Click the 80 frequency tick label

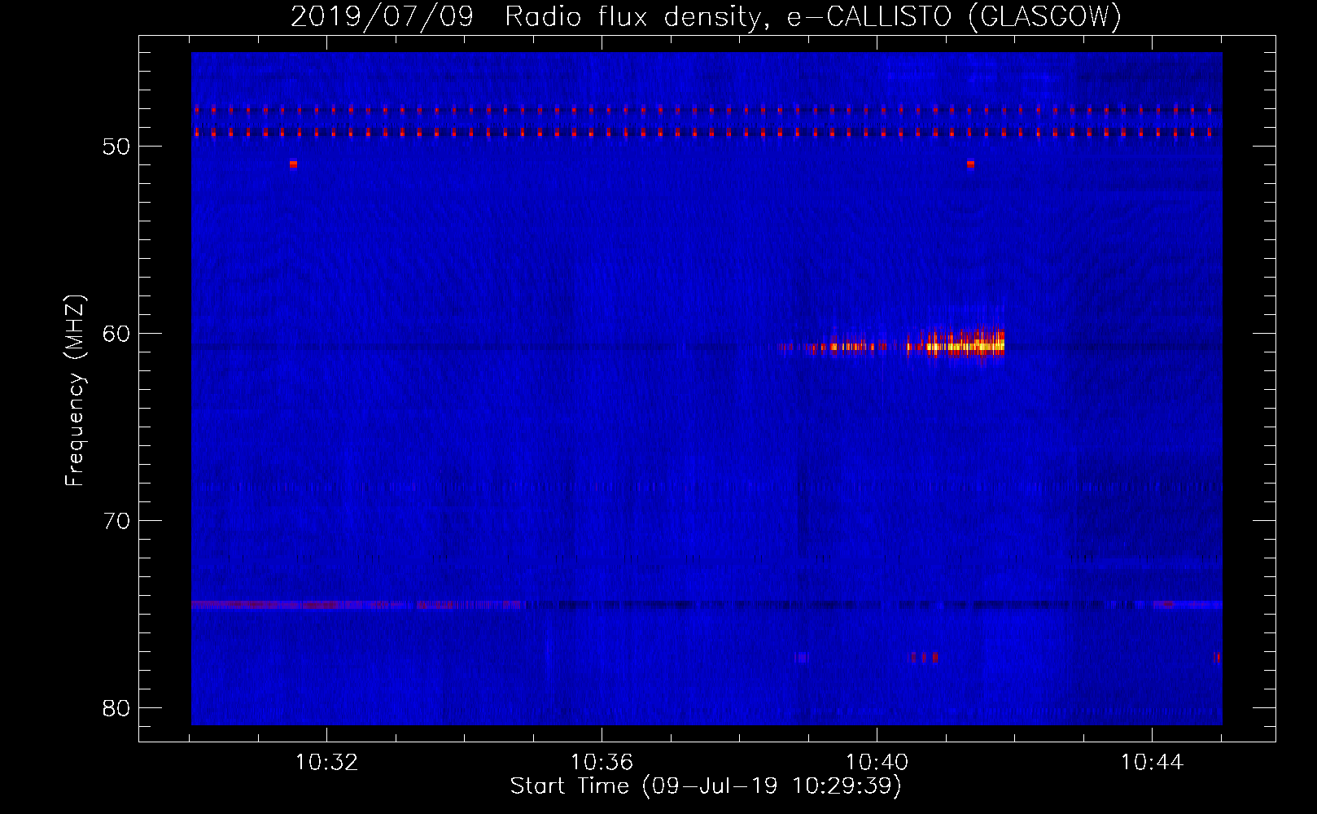click(x=116, y=708)
